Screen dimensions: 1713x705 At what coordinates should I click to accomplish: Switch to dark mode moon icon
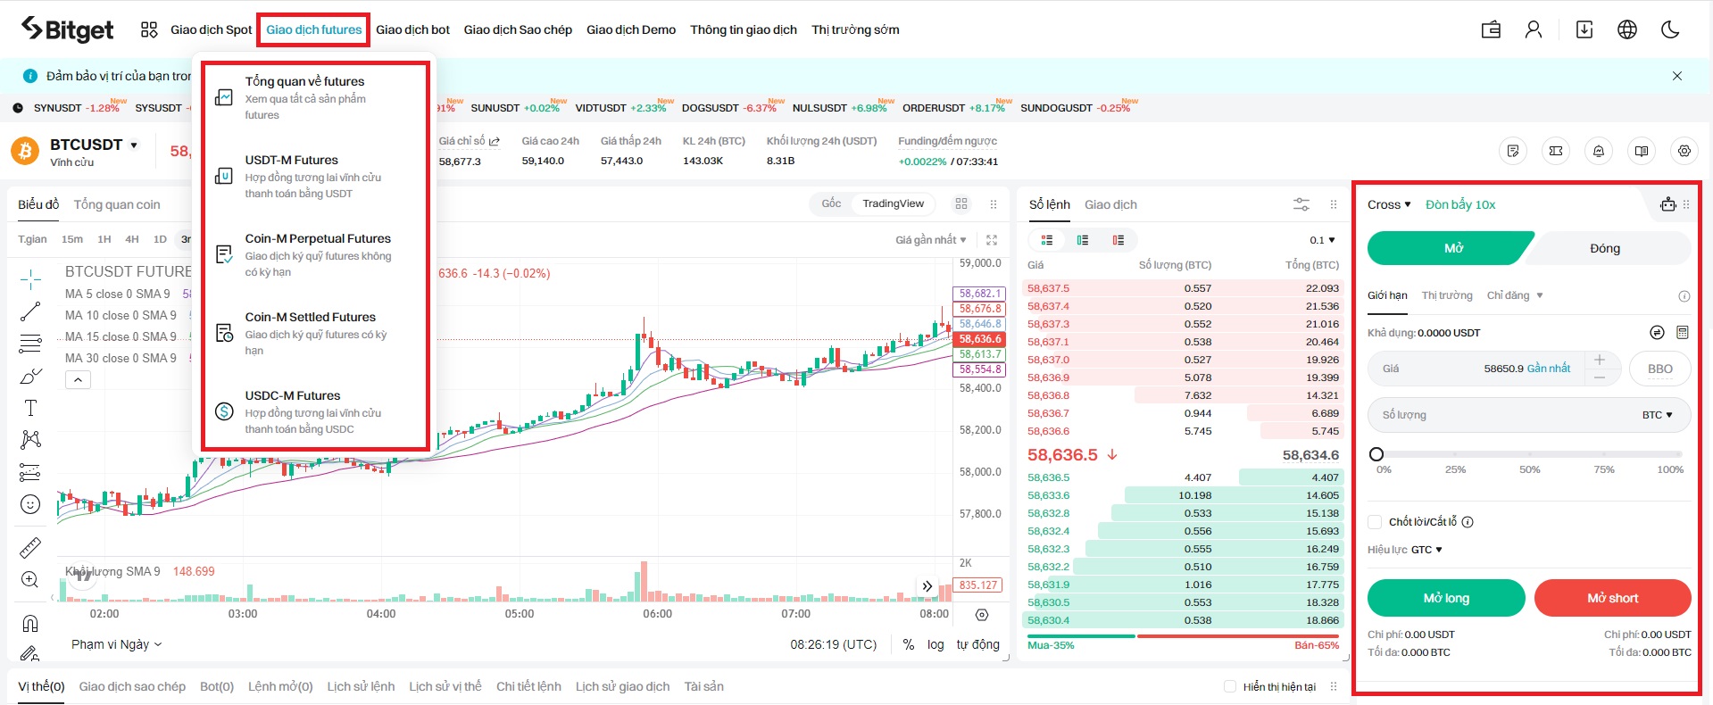tap(1670, 29)
